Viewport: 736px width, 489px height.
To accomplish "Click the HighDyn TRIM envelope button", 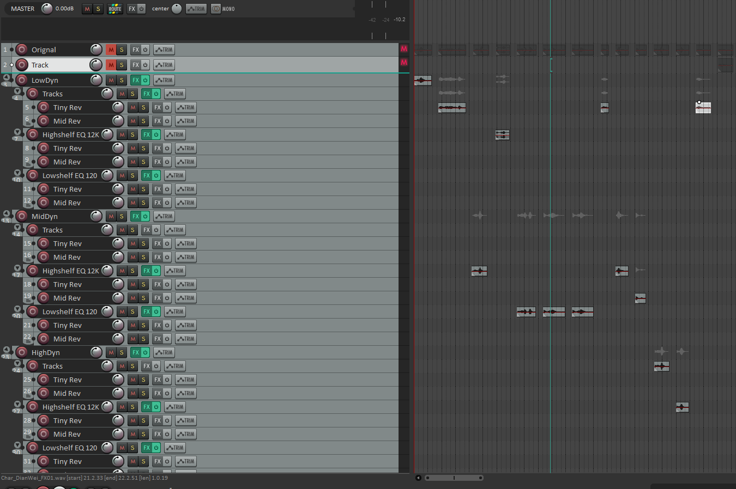I will [x=164, y=352].
